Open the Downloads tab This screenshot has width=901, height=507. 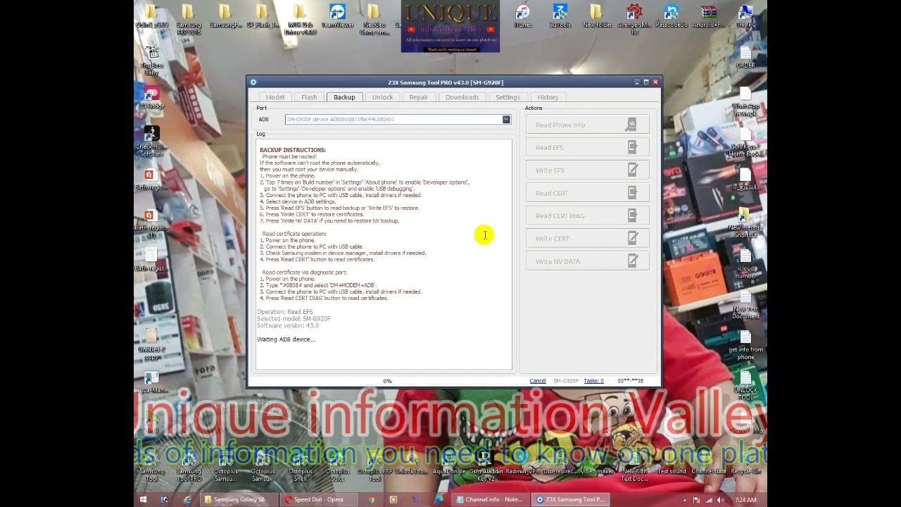(x=462, y=97)
